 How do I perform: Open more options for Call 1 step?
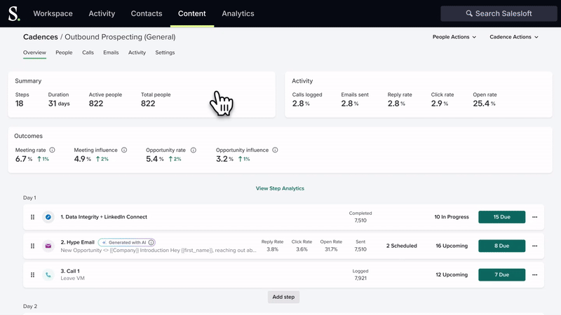coord(534,274)
